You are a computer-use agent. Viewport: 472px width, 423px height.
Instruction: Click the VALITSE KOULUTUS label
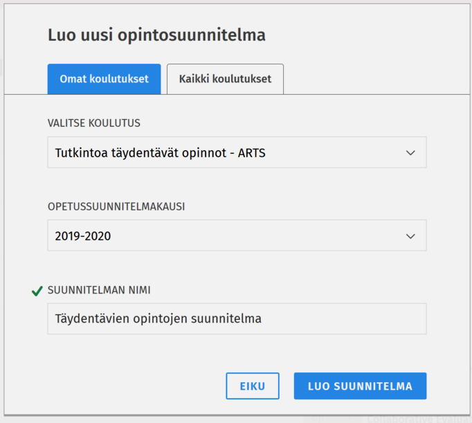tap(94, 123)
